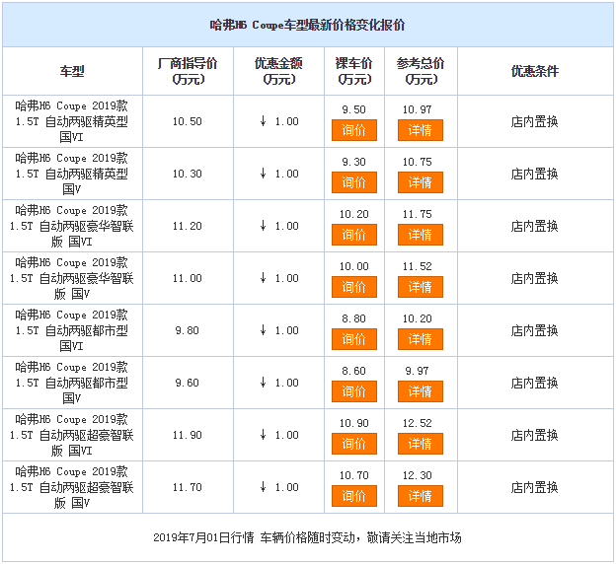Select model name 自动两驱超豪智联版 国VI
Screen dimensions: 616x564
click(72, 435)
